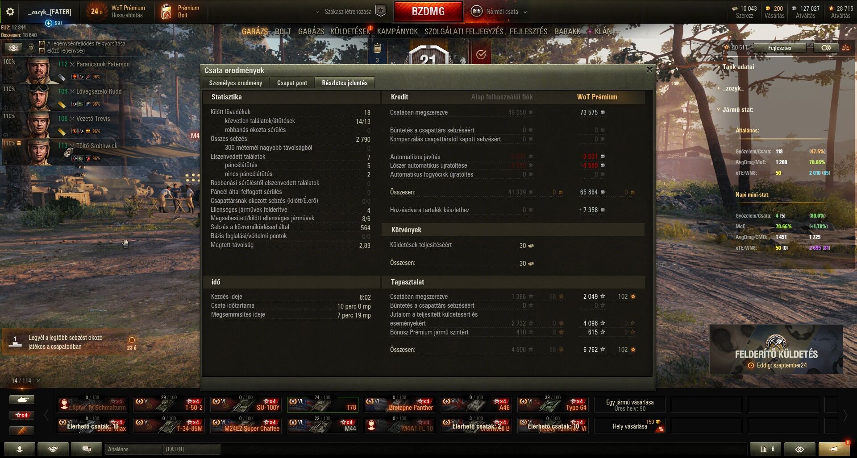Open the Felderítő küldetés event banner
Viewport: 857px width, 458px height.
(x=776, y=349)
